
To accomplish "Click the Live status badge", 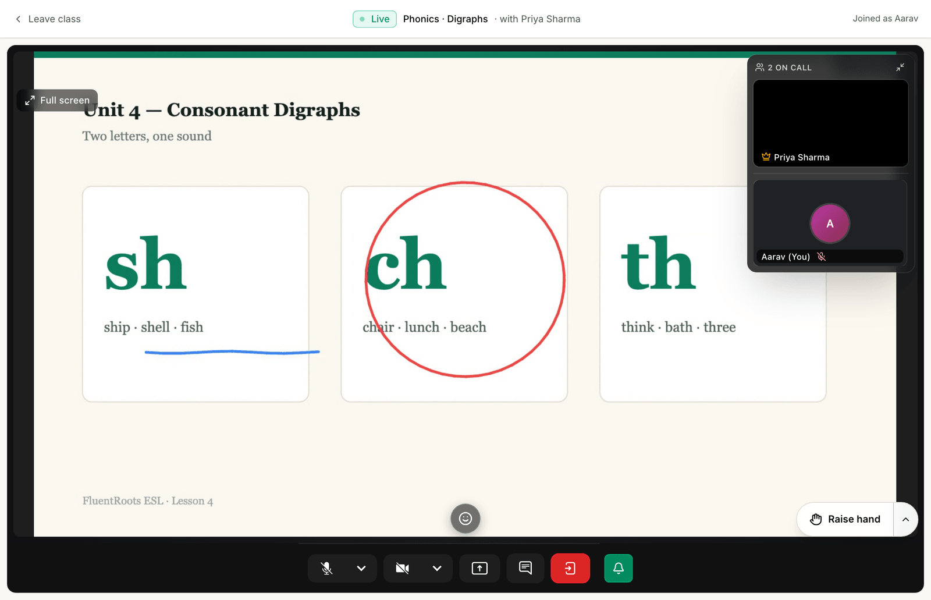I will pos(375,19).
